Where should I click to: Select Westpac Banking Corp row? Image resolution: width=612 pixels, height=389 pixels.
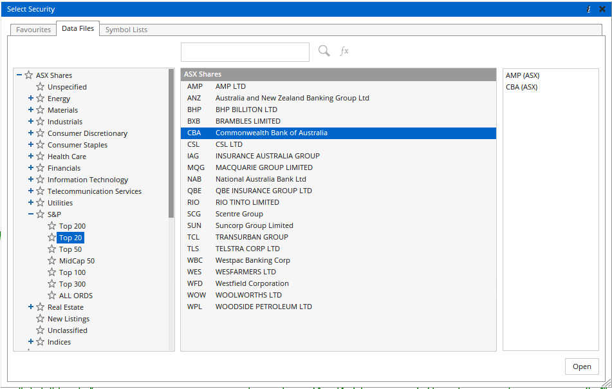point(338,260)
